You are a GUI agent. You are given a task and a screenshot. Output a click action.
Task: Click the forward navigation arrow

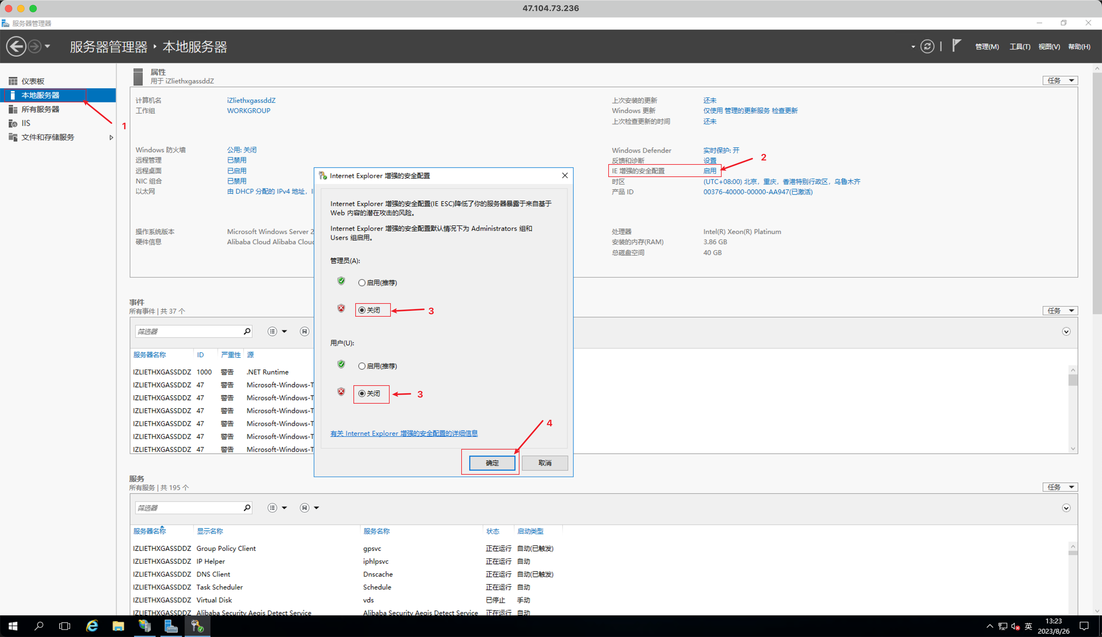(35, 46)
